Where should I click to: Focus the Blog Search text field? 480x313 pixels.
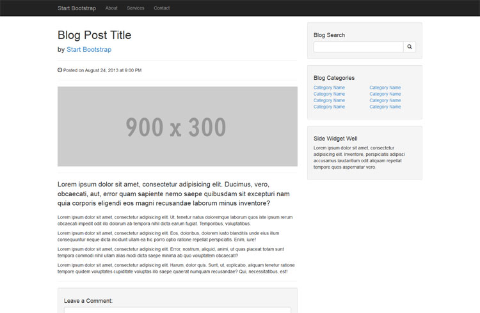358,47
